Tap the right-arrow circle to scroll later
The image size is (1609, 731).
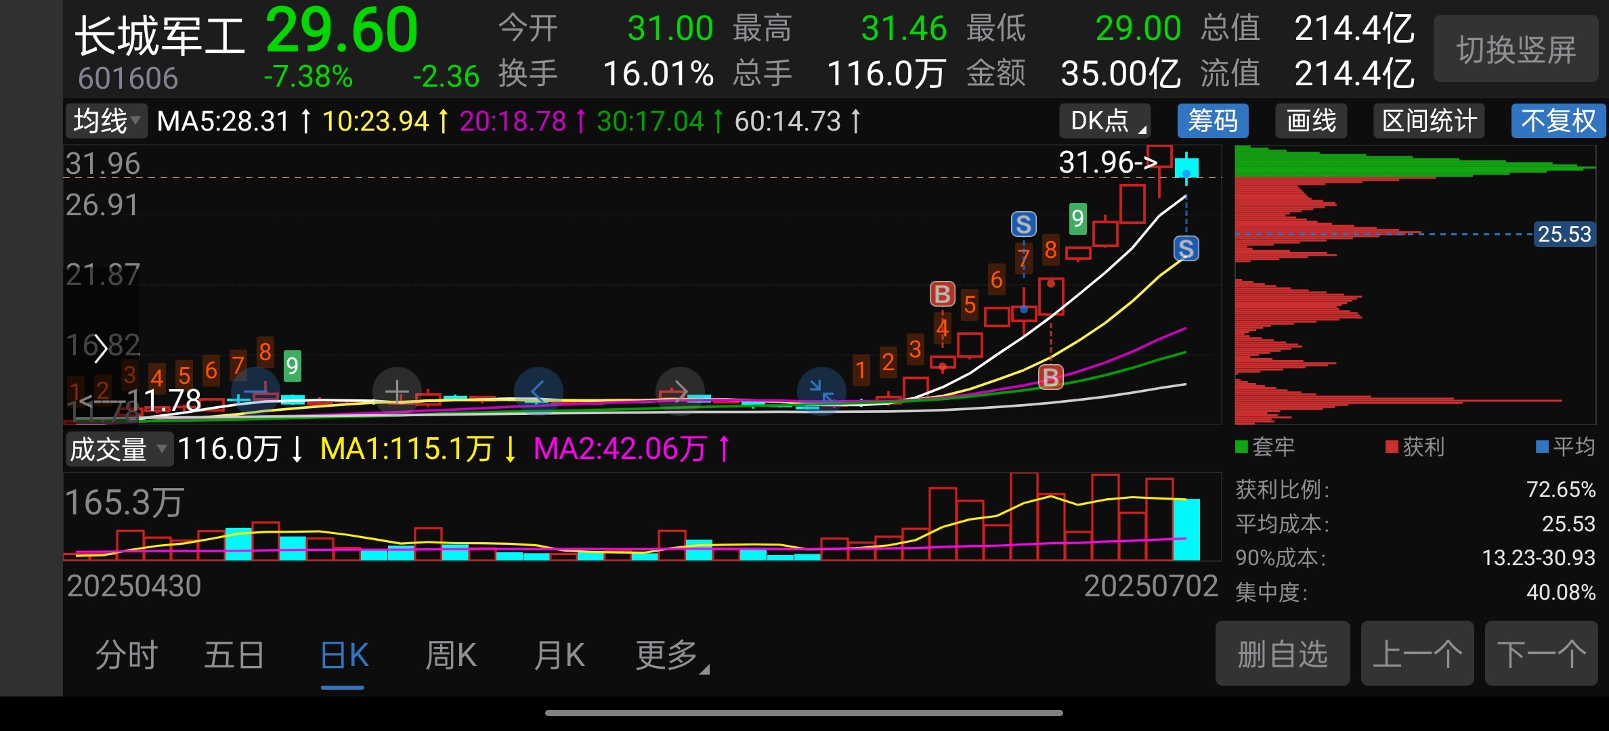pyautogui.click(x=681, y=391)
